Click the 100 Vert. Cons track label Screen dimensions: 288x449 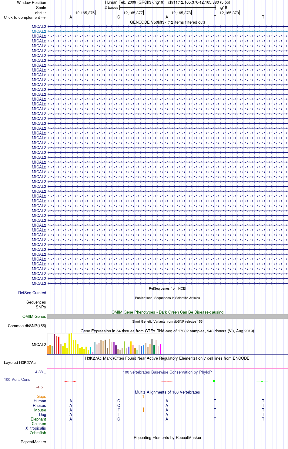[17, 379]
